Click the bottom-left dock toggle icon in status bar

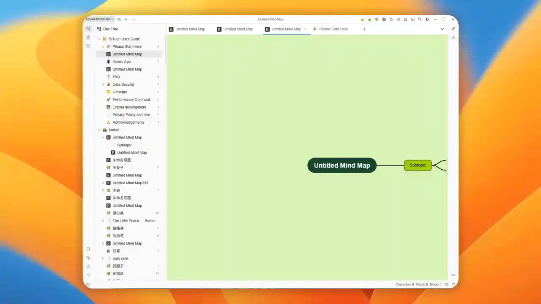pyautogui.click(x=88, y=285)
